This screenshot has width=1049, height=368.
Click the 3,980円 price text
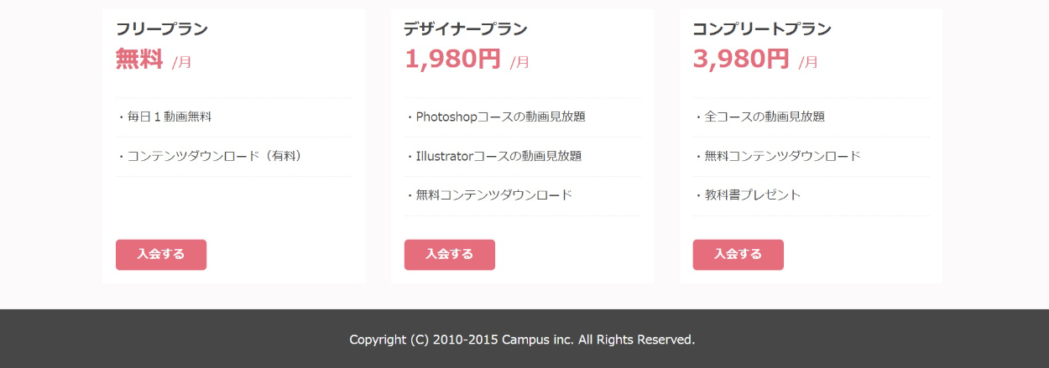(741, 59)
